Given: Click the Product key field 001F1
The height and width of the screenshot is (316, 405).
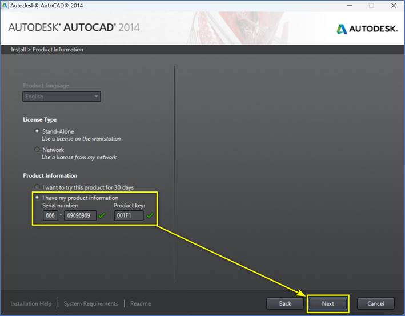Looking at the screenshot, I should pyautogui.click(x=129, y=215).
